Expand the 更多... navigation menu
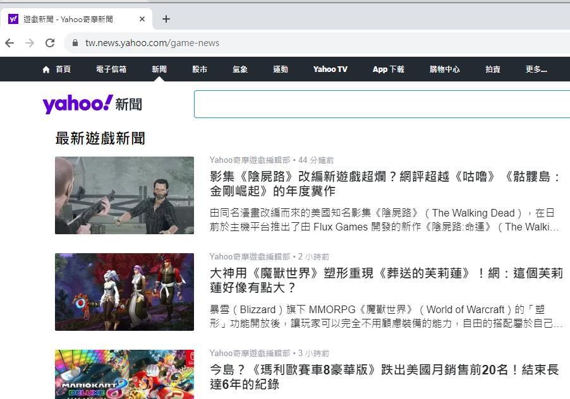The width and height of the screenshot is (570, 399). pos(535,69)
